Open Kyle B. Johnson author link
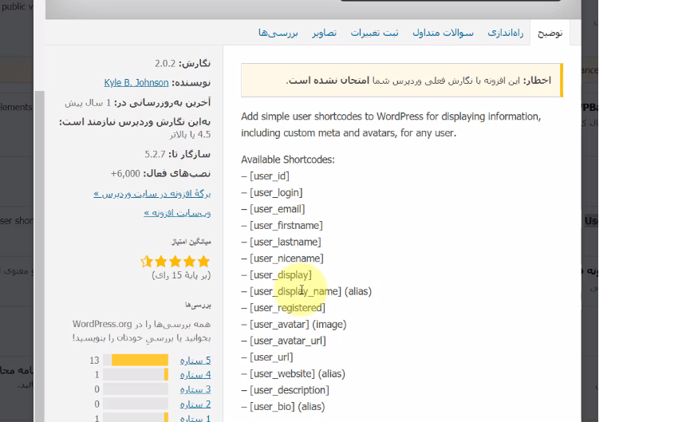694x422 pixels. 136,83
